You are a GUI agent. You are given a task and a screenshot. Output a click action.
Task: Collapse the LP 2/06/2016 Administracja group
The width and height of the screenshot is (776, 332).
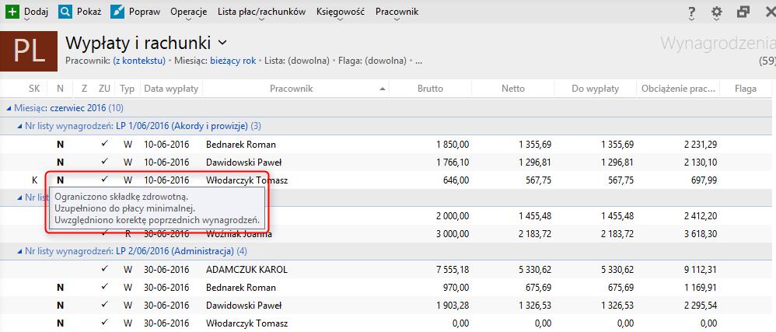click(x=20, y=251)
